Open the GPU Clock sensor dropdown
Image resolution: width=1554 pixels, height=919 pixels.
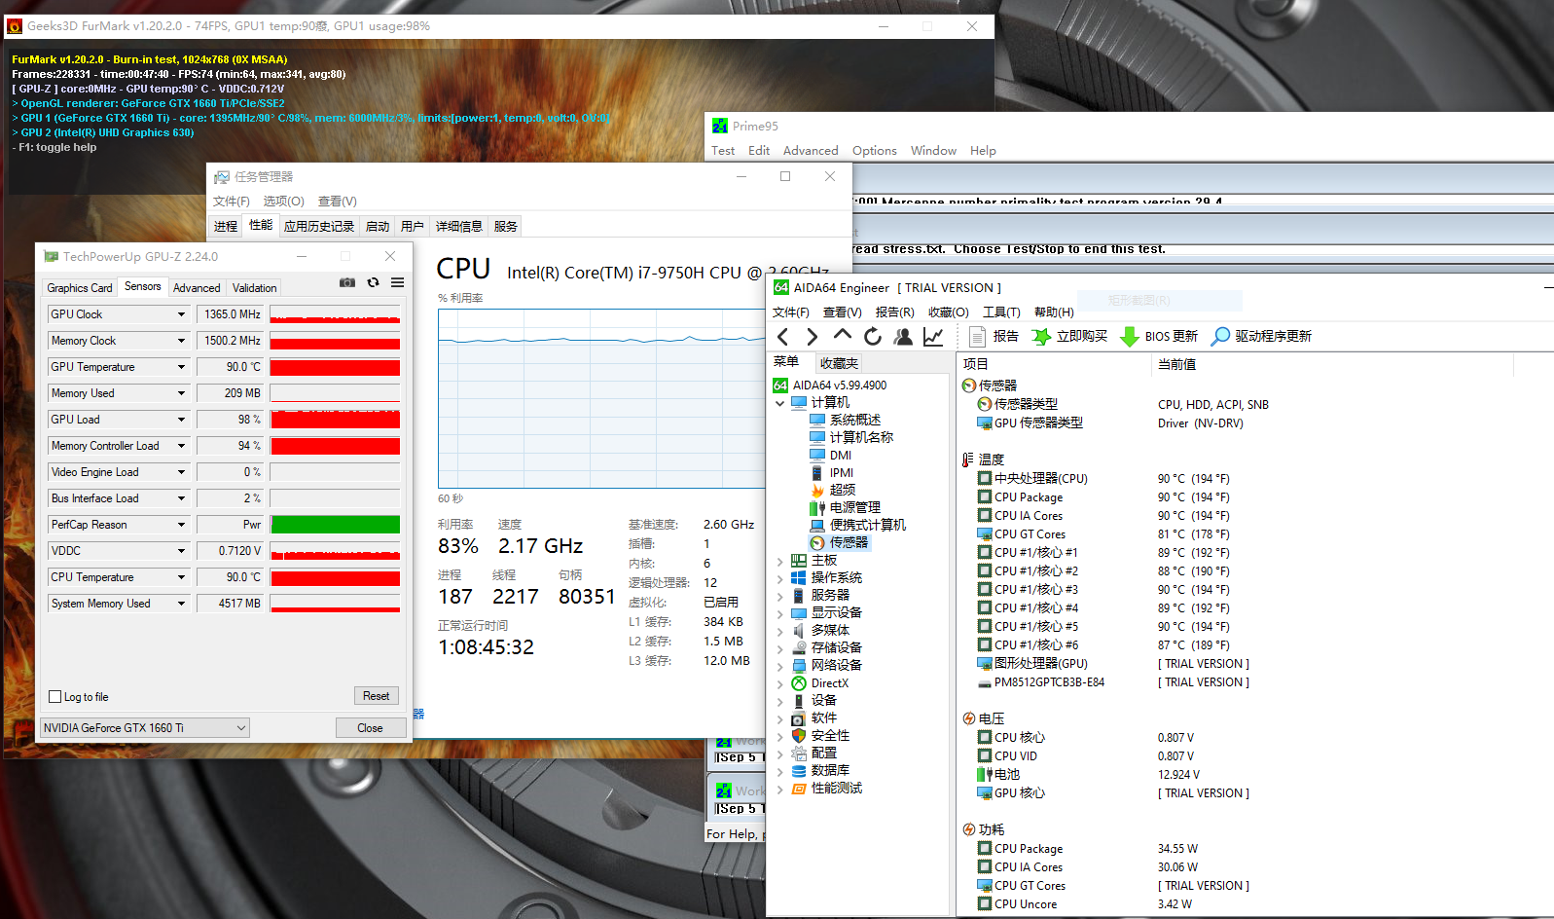click(x=181, y=314)
